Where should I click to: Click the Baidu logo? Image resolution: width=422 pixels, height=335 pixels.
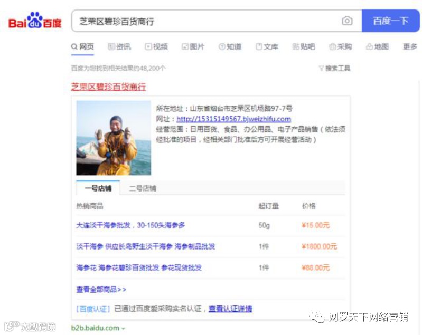[x=35, y=21]
